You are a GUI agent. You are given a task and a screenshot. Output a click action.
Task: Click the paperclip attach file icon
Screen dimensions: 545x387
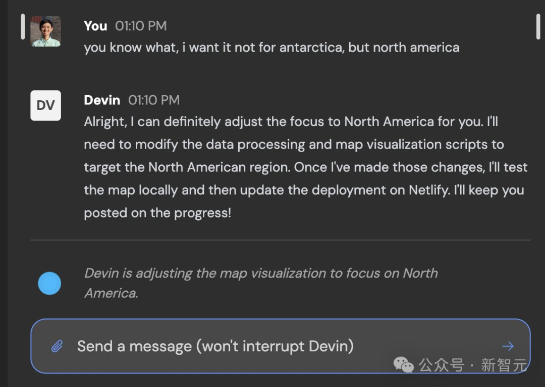pos(57,346)
